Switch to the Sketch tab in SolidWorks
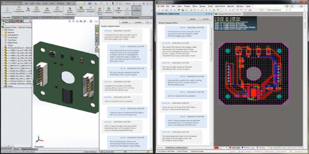The width and height of the screenshot is (309, 154). (x=25, y=17)
